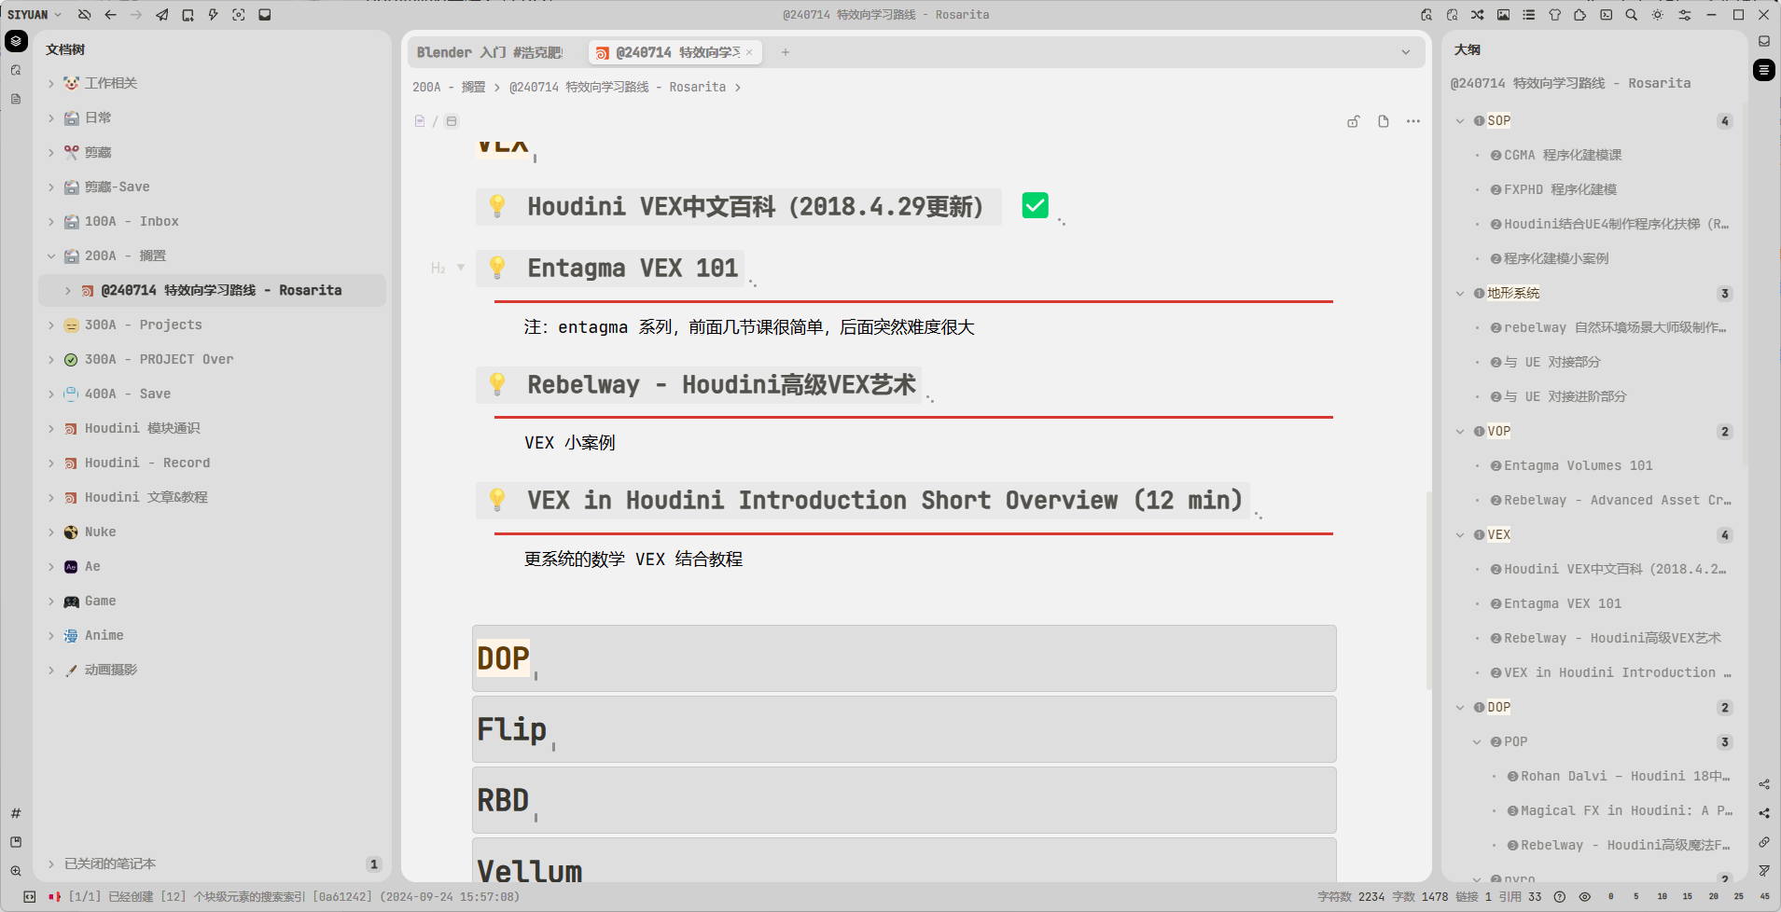Open @240714 特效向学习路线 in document tree

pyautogui.click(x=213, y=290)
